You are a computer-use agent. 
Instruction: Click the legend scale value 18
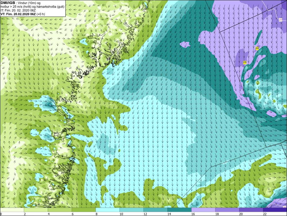click(217, 214)
